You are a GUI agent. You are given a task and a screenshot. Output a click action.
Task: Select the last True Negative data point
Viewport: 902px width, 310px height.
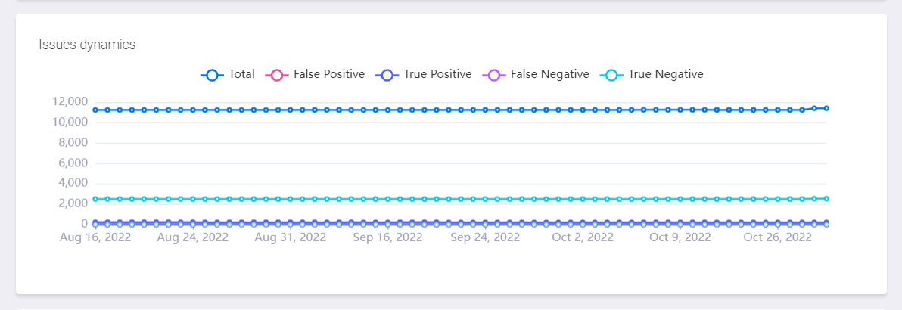(826, 199)
